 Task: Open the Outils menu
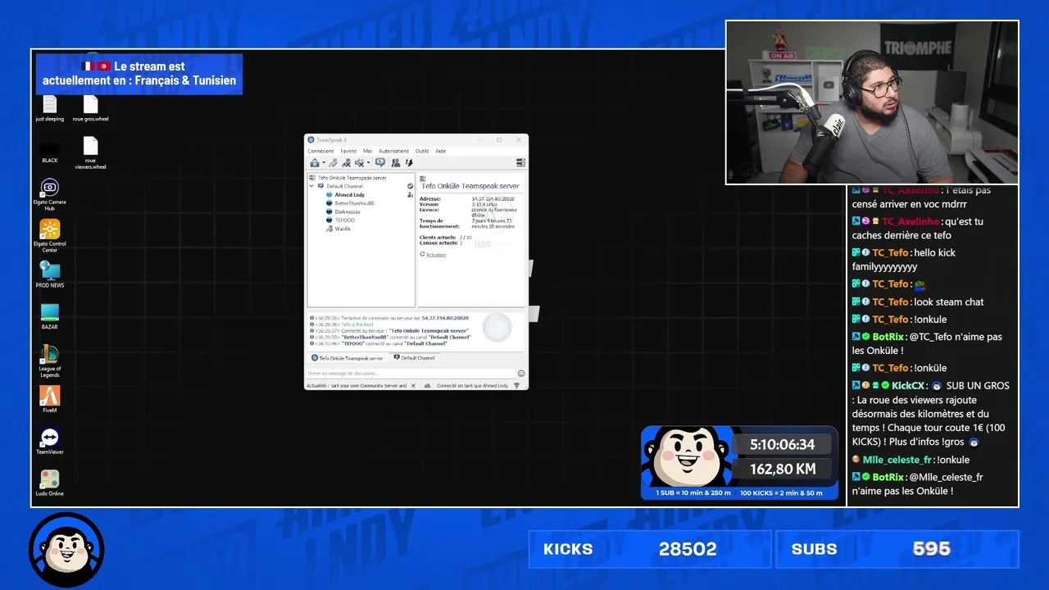(422, 151)
